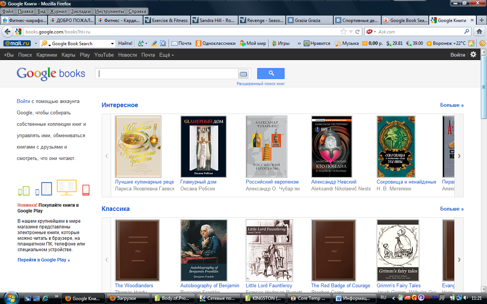Switch to Sandra Hill tab

tap(214, 21)
